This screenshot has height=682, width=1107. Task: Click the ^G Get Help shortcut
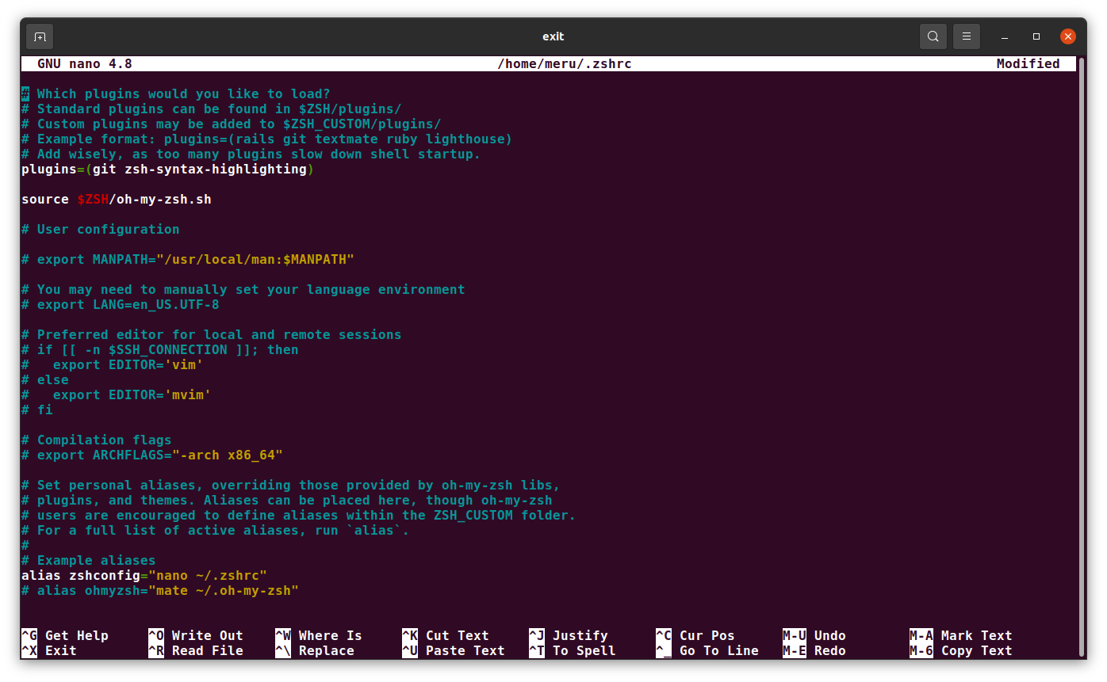tap(65, 635)
